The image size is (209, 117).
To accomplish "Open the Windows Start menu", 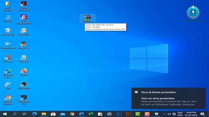I will 5,114.
